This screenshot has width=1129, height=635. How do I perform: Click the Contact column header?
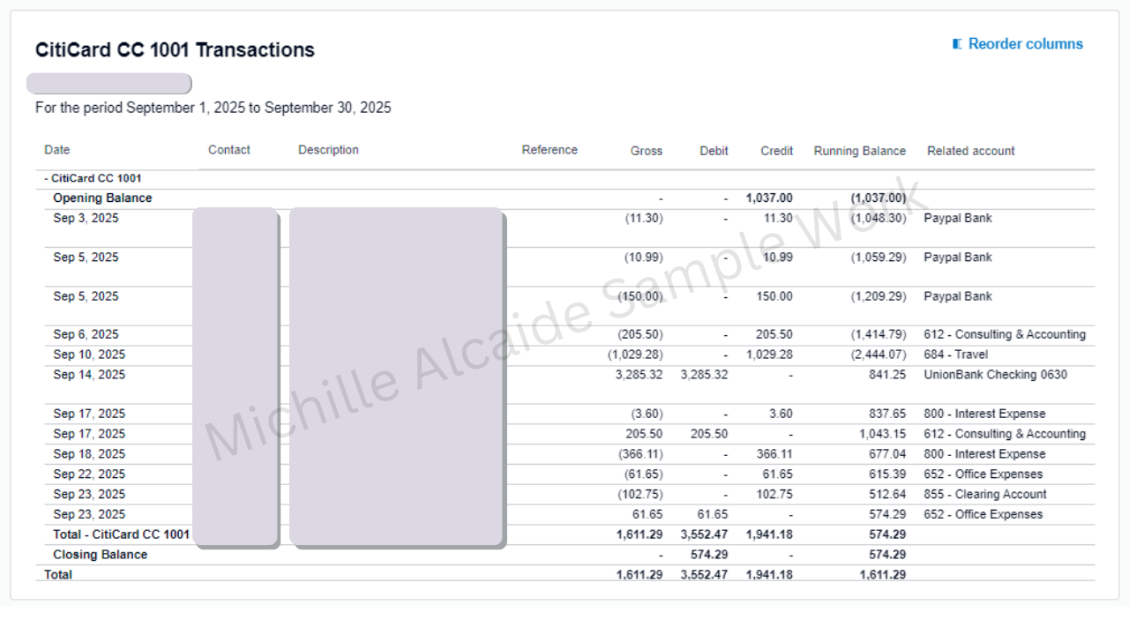click(229, 150)
